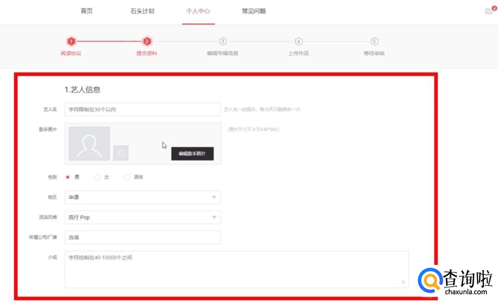This screenshot has width=498, height=306.
Task: Click step 5 等待审核 hexagon icon
Action: click(374, 42)
